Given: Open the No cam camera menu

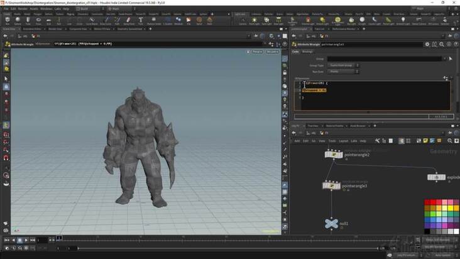Looking at the screenshot, I should coord(272,52).
